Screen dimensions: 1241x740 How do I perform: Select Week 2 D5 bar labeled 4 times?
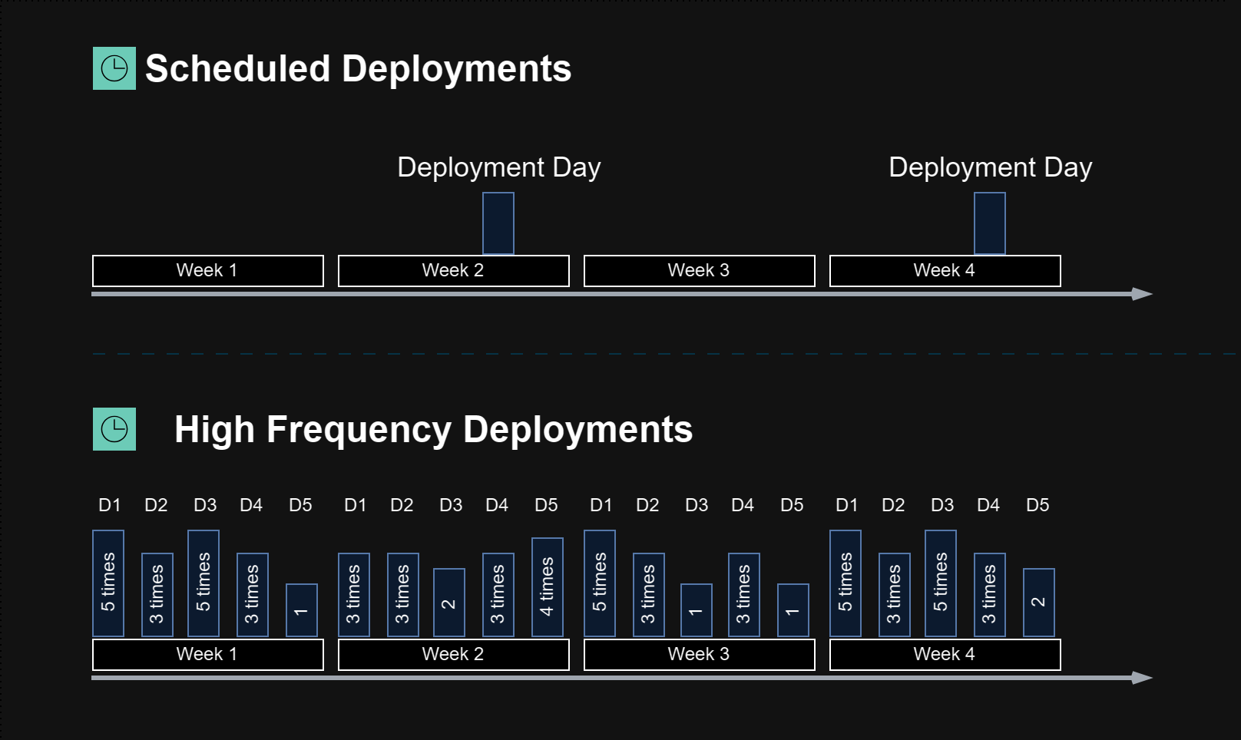pyautogui.click(x=548, y=587)
